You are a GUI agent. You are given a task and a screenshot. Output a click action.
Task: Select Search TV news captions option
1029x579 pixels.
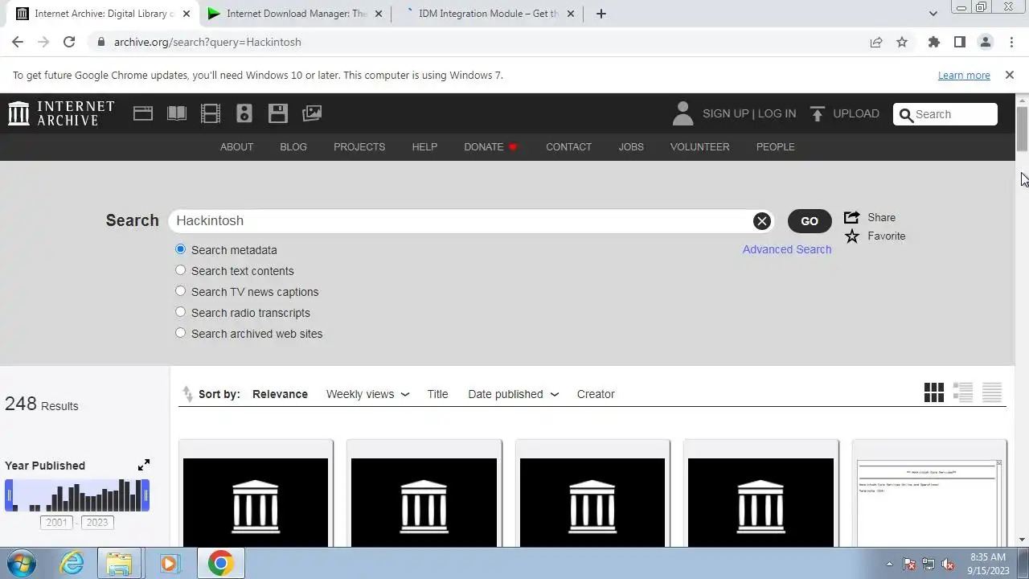[180, 291]
